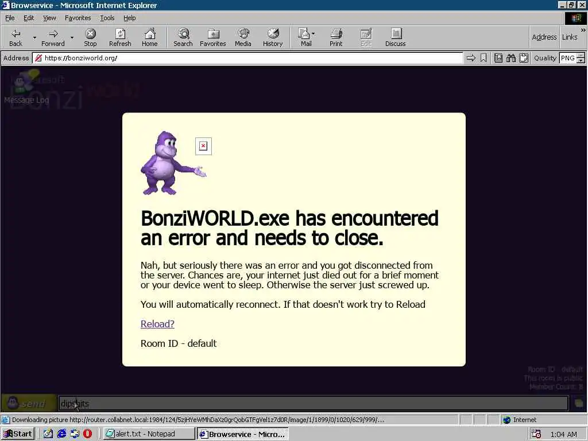Click Browservice taskbar button
This screenshot has width=588, height=441.
[243, 434]
